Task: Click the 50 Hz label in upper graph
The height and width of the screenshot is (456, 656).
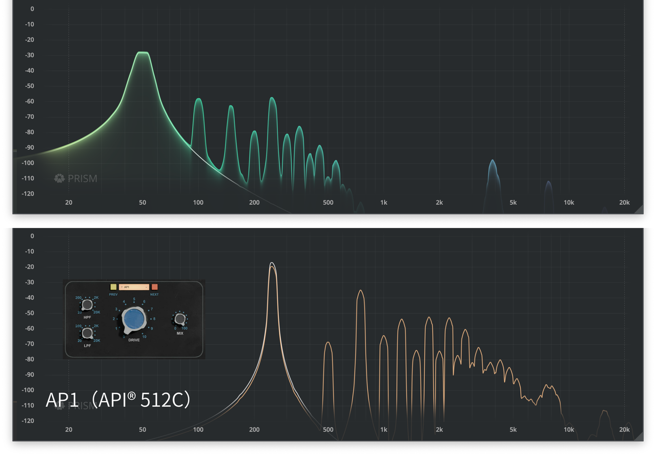Action: point(142,202)
